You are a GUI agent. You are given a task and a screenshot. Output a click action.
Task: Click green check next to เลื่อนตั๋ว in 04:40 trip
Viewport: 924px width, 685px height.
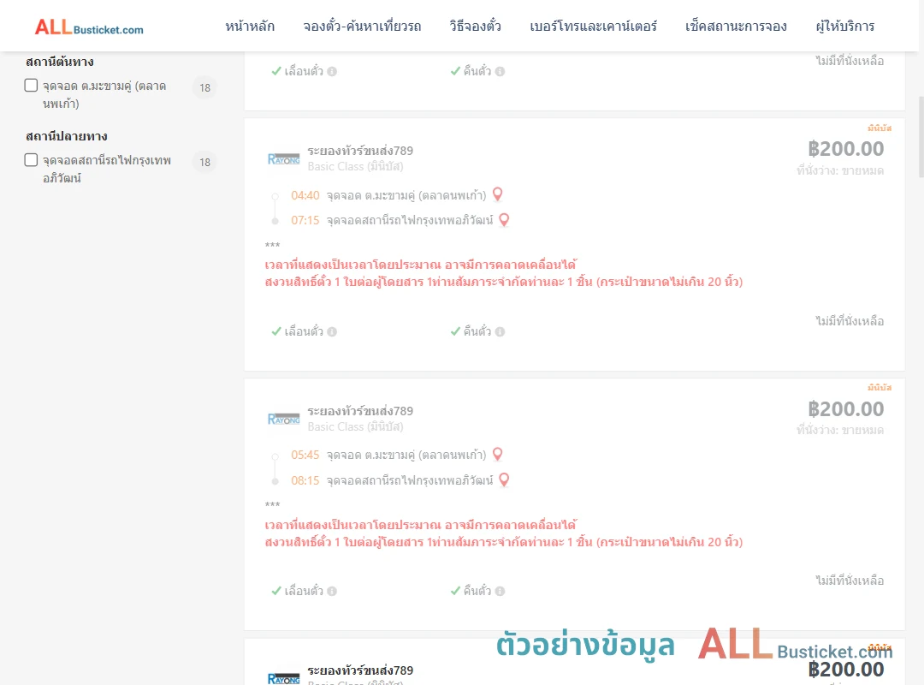tap(275, 331)
